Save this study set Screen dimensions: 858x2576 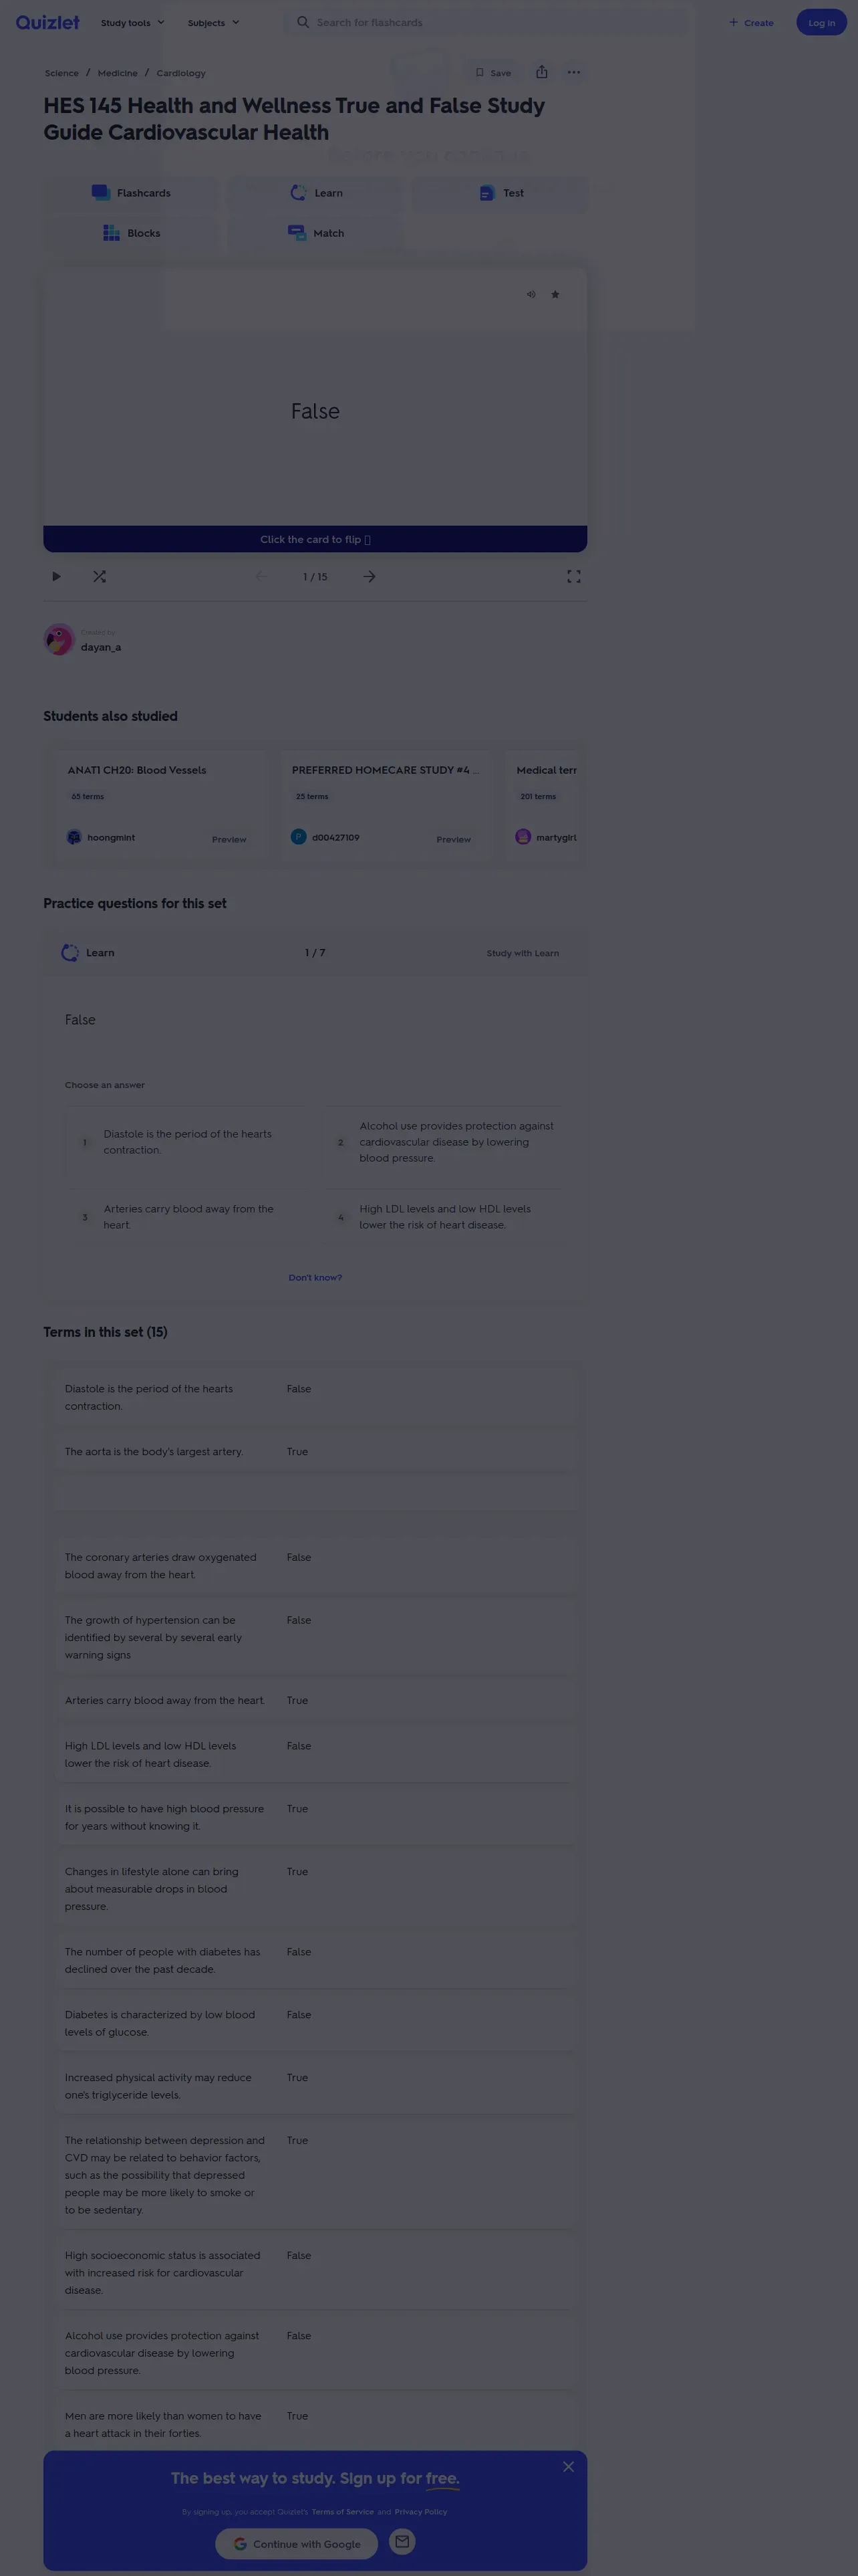pyautogui.click(x=492, y=73)
